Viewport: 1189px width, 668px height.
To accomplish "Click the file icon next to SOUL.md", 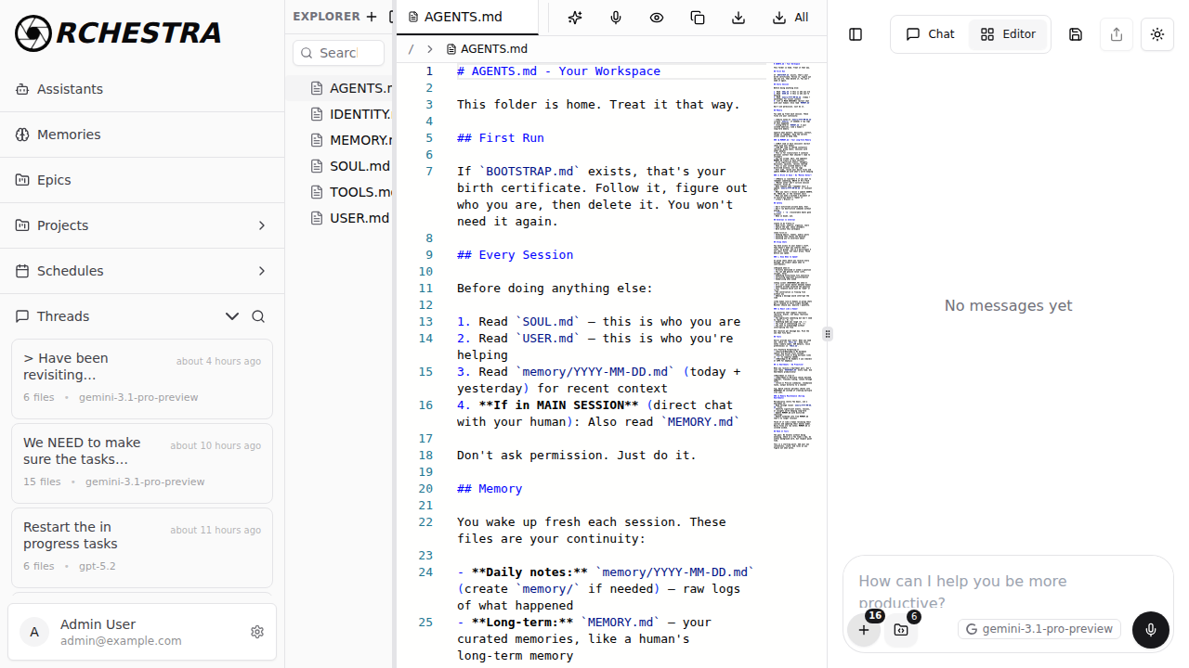I will [318, 166].
